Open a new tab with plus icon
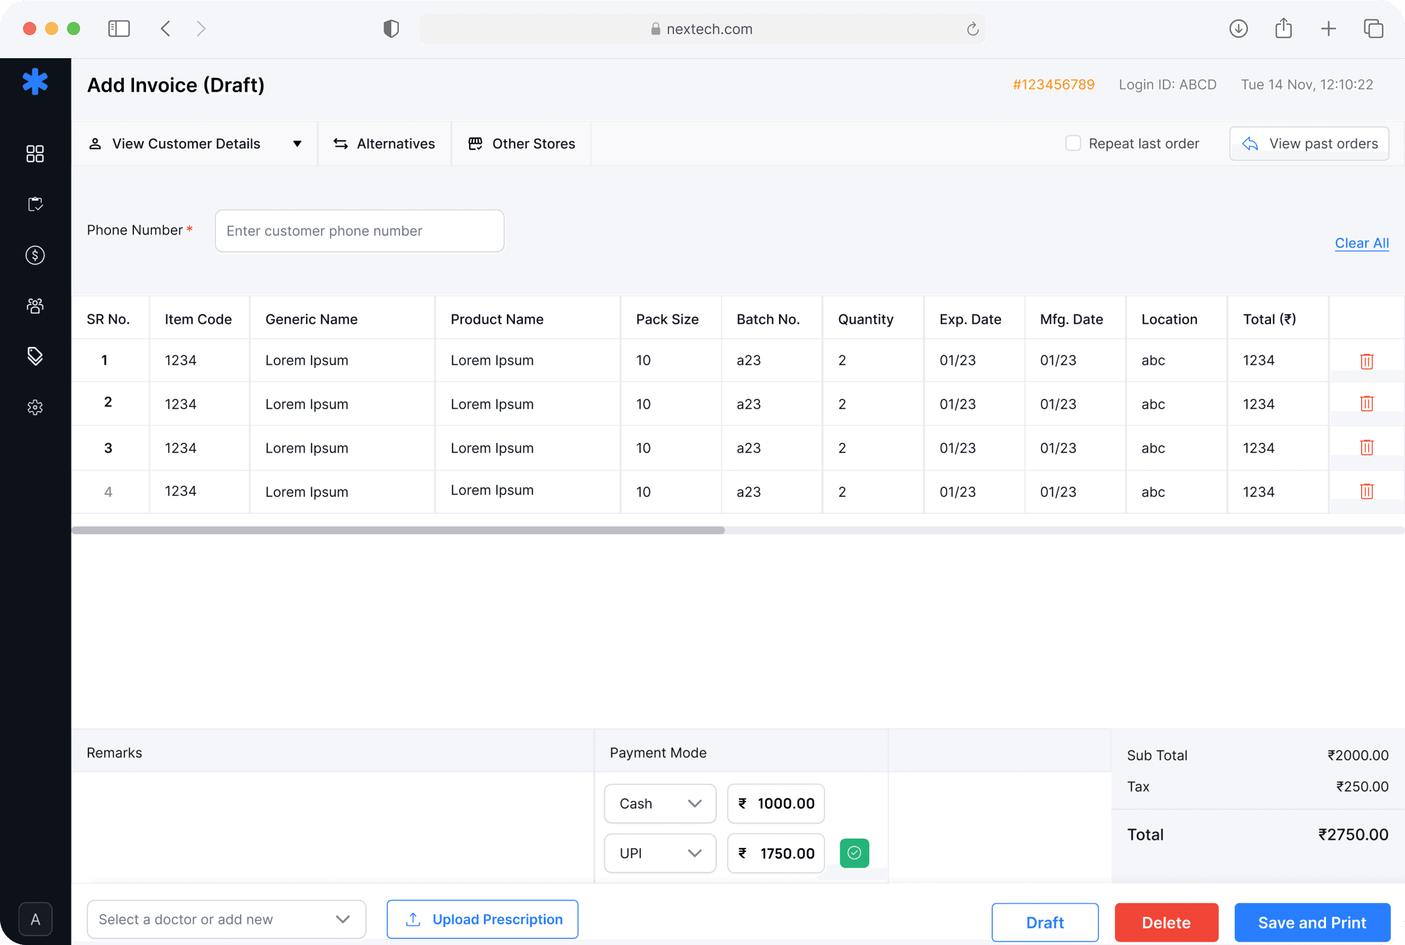 (x=1329, y=29)
